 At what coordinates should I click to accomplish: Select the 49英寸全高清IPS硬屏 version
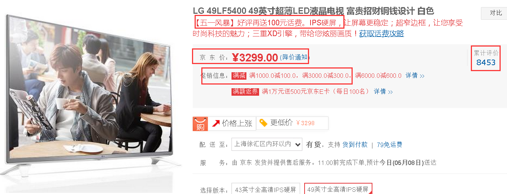(x=338, y=189)
